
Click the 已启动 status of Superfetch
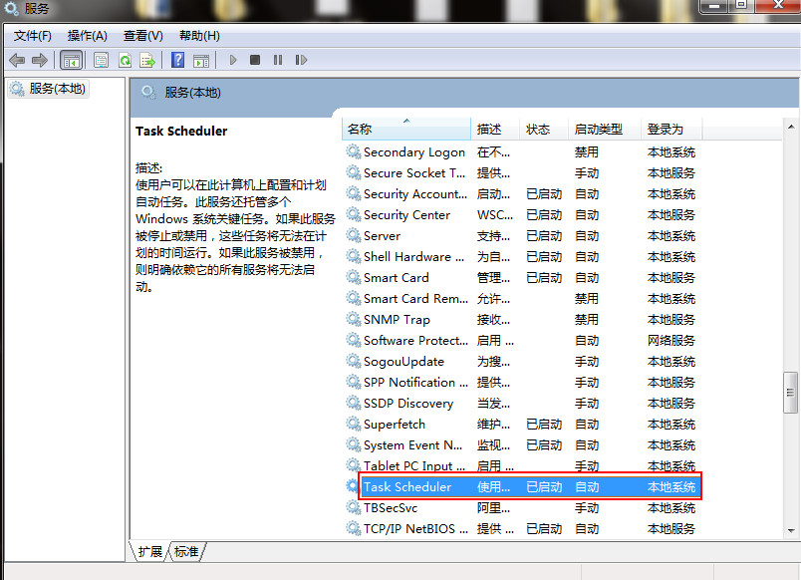coord(544,425)
